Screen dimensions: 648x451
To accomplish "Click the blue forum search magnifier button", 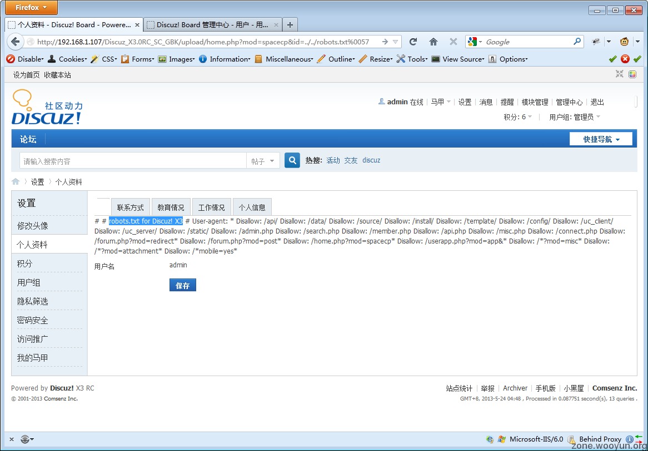I will (292, 160).
